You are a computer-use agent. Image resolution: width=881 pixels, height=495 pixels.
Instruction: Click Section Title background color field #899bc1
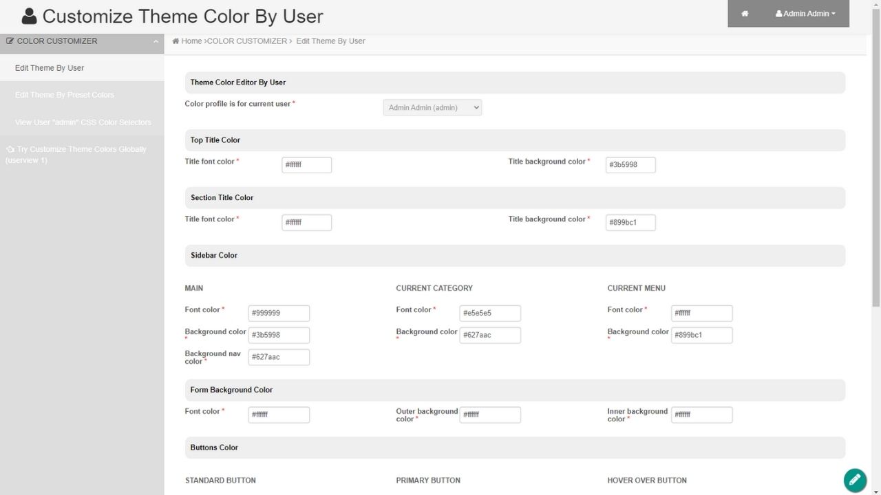point(630,223)
